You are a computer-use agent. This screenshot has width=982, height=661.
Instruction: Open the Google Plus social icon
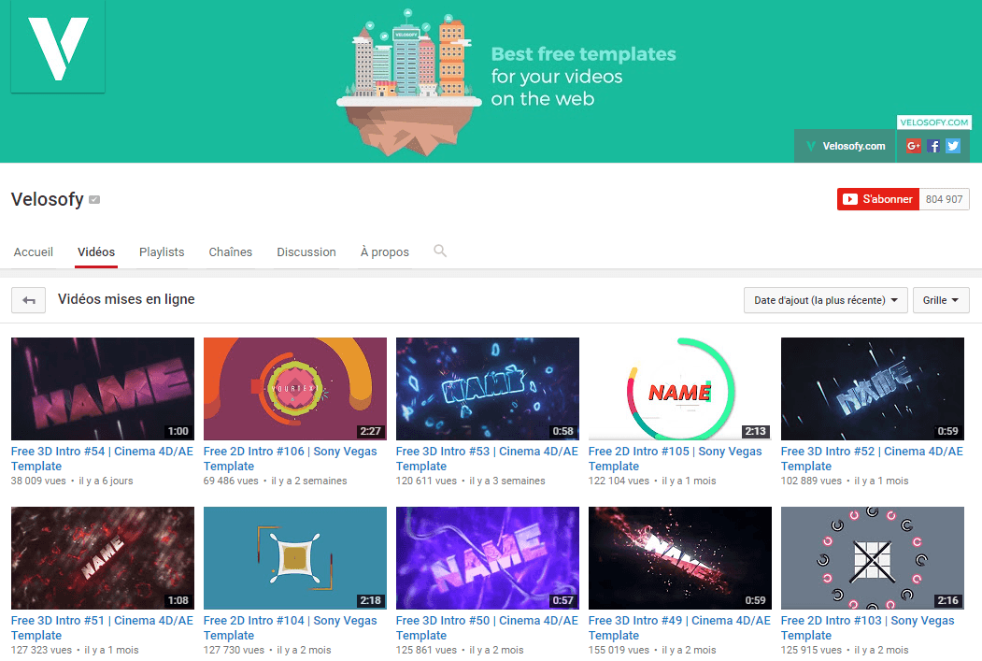point(914,146)
